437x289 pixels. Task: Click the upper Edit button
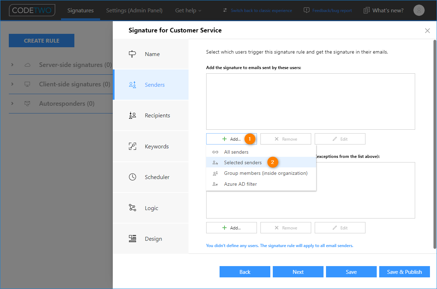tap(340, 139)
